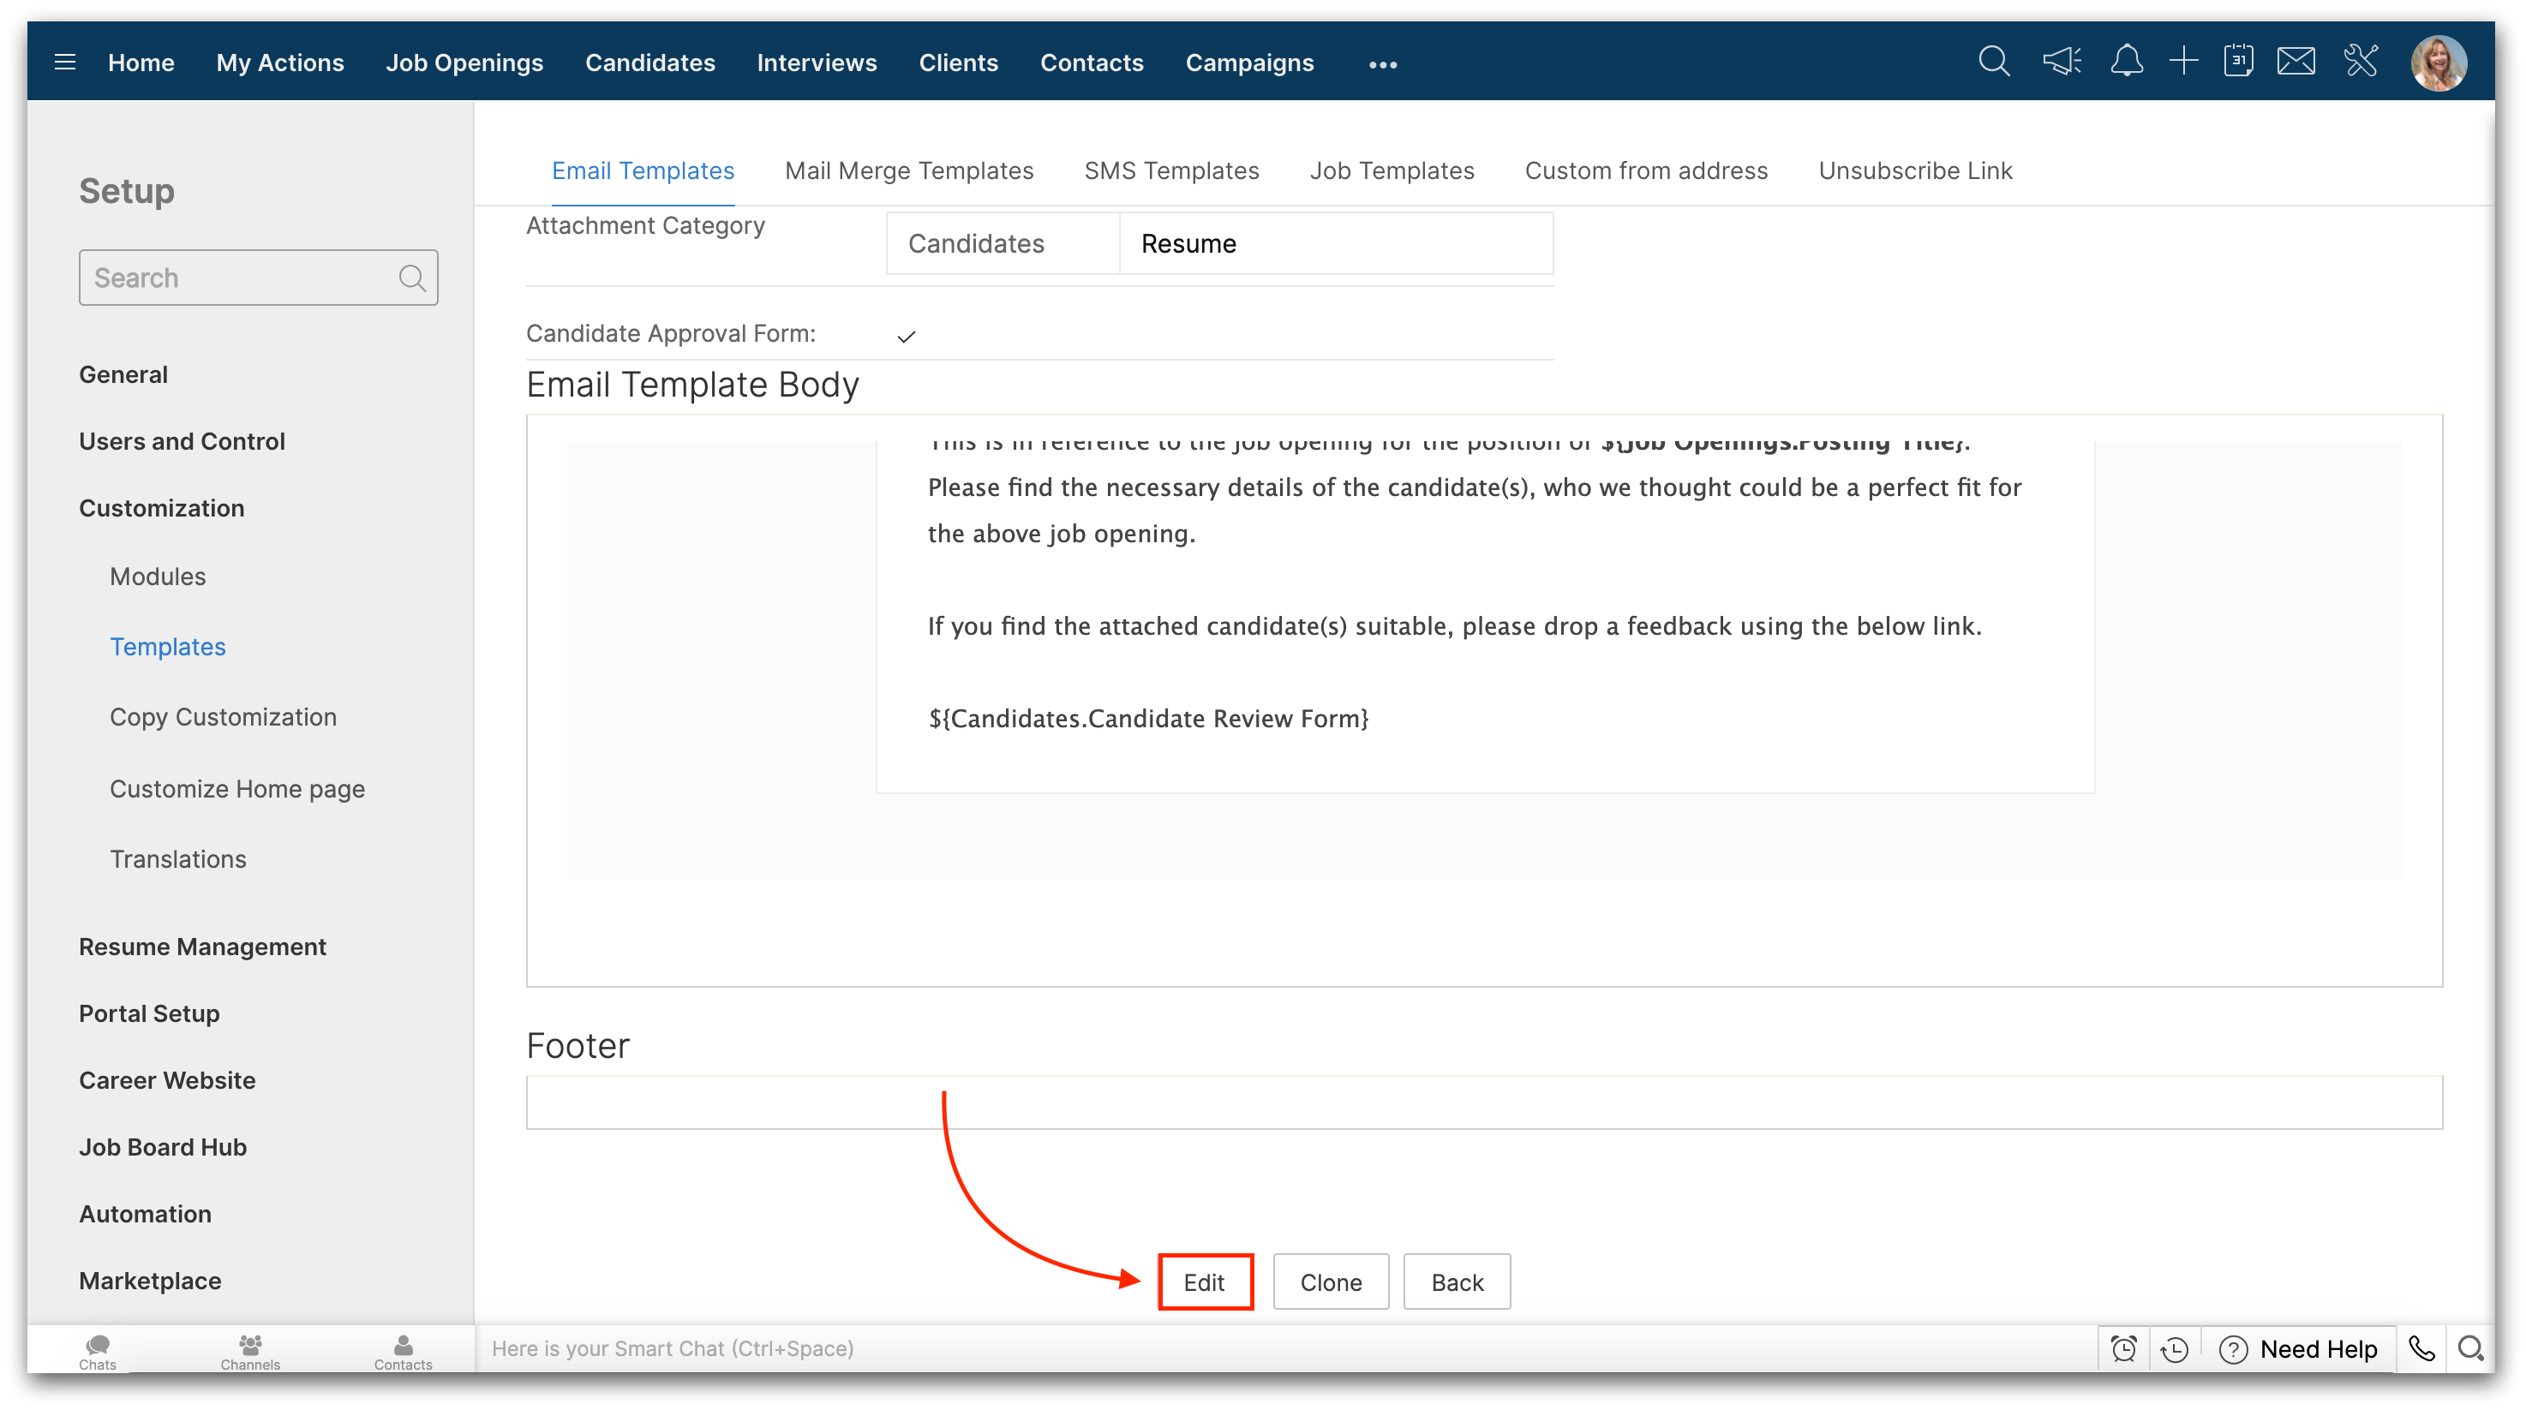The image size is (2526, 1410).
Task: Click the Edit button
Action: pyautogui.click(x=1204, y=1282)
